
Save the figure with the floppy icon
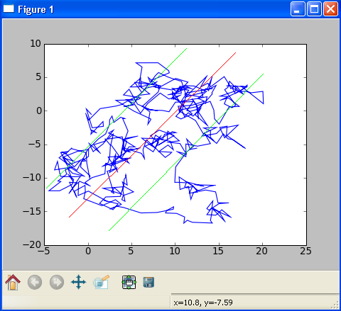point(148,282)
